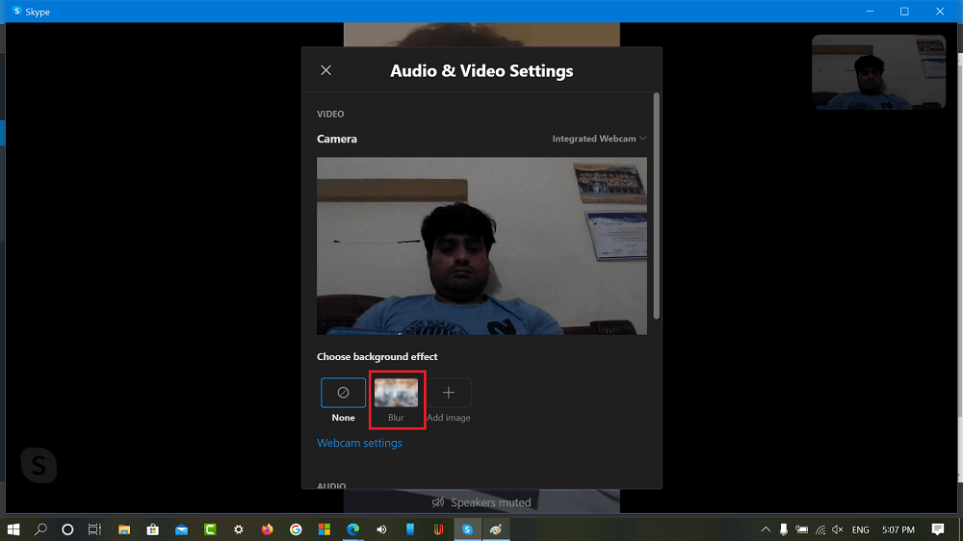Open the Mail app from the taskbar
This screenshot has height=541, width=963.
point(181,529)
